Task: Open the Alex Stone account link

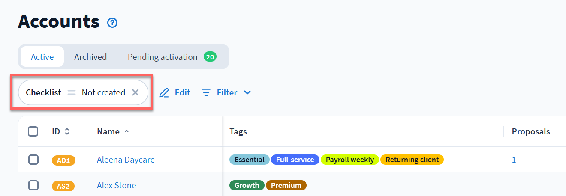Action: (x=116, y=185)
